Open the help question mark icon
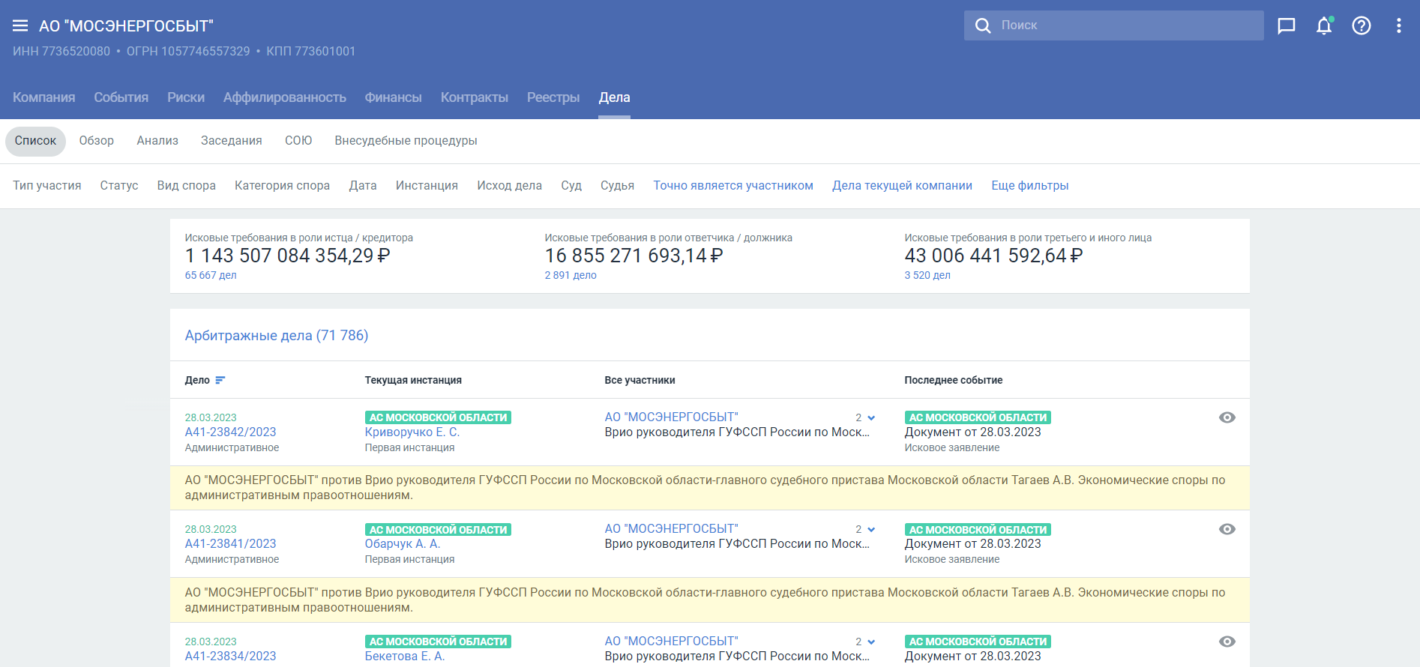Viewport: 1420px width, 667px height. (x=1362, y=26)
